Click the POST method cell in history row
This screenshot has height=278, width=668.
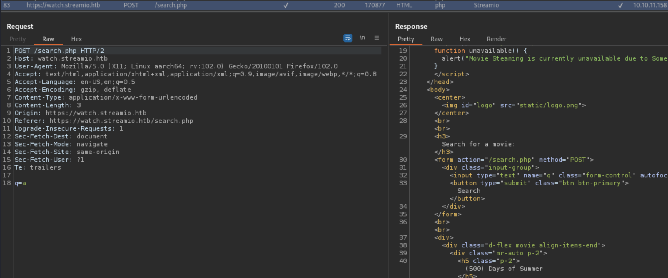tap(131, 5)
